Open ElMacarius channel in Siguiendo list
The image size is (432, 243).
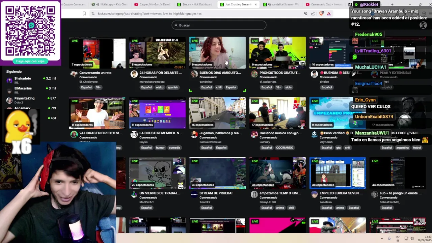click(x=32, y=90)
